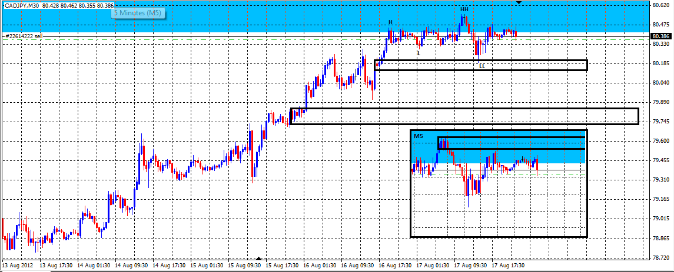This screenshot has width=674, height=272.
Task: Select the #22614222 sell order label
Action: 23,36
